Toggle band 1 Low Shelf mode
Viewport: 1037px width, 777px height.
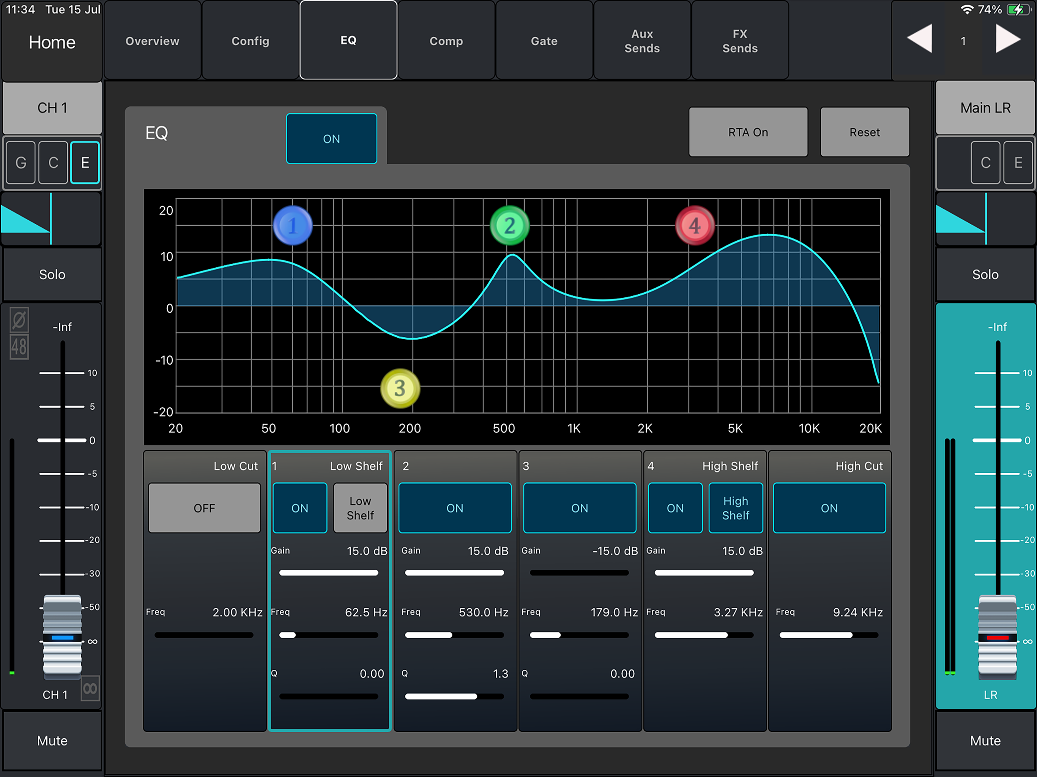pyautogui.click(x=360, y=508)
